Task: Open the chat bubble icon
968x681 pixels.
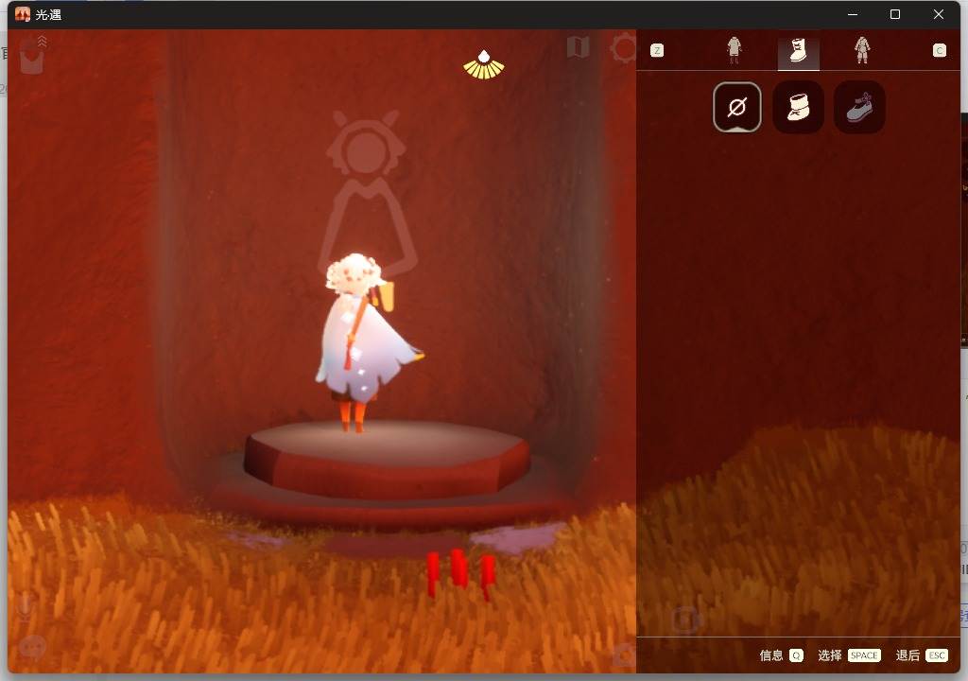Action: click(x=33, y=647)
